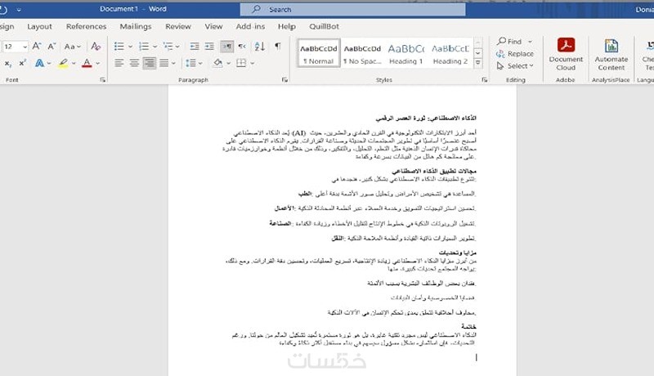The height and width of the screenshot is (376, 654).
Task: Expand the styles gallery with the More arrow
Action: click(x=478, y=63)
